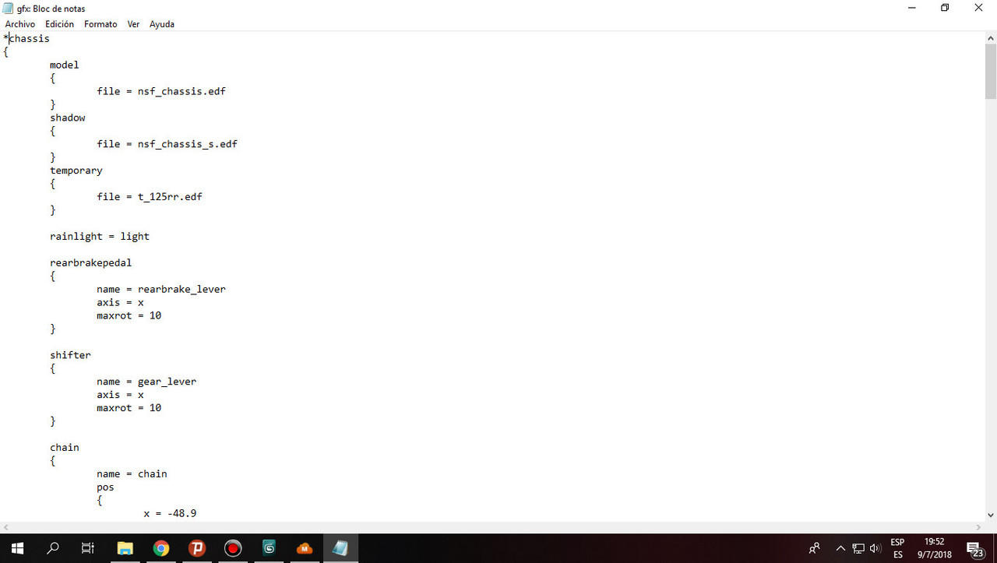Click the line 'rainlight = light'

point(100,236)
